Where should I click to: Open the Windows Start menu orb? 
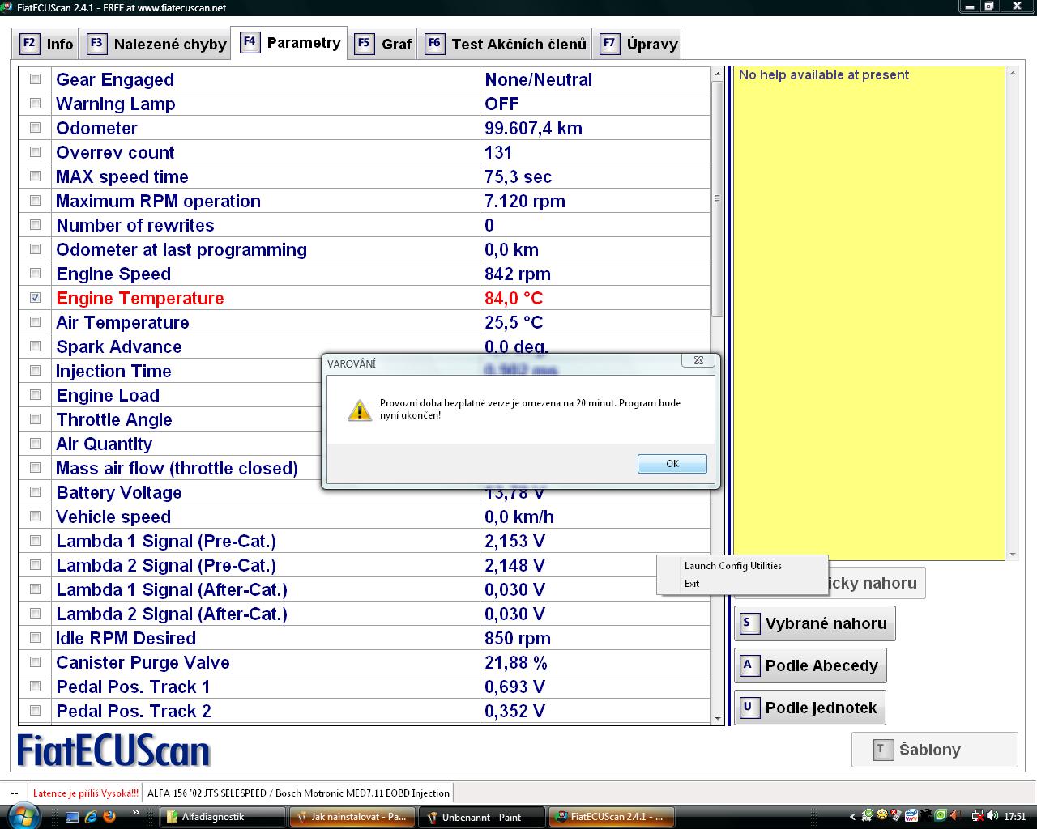tap(22, 815)
